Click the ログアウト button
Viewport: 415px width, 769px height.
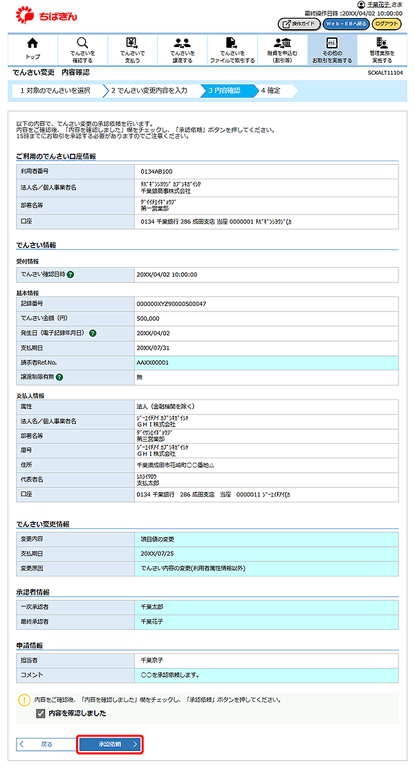[387, 24]
